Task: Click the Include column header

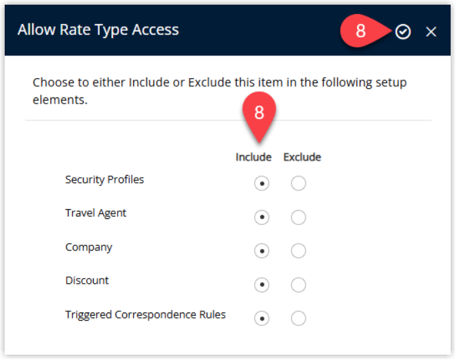Action: pyautogui.click(x=253, y=157)
